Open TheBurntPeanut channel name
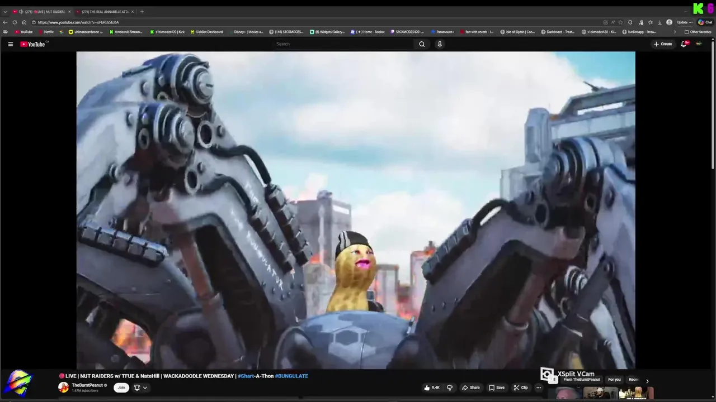716x402 pixels. [x=87, y=385]
